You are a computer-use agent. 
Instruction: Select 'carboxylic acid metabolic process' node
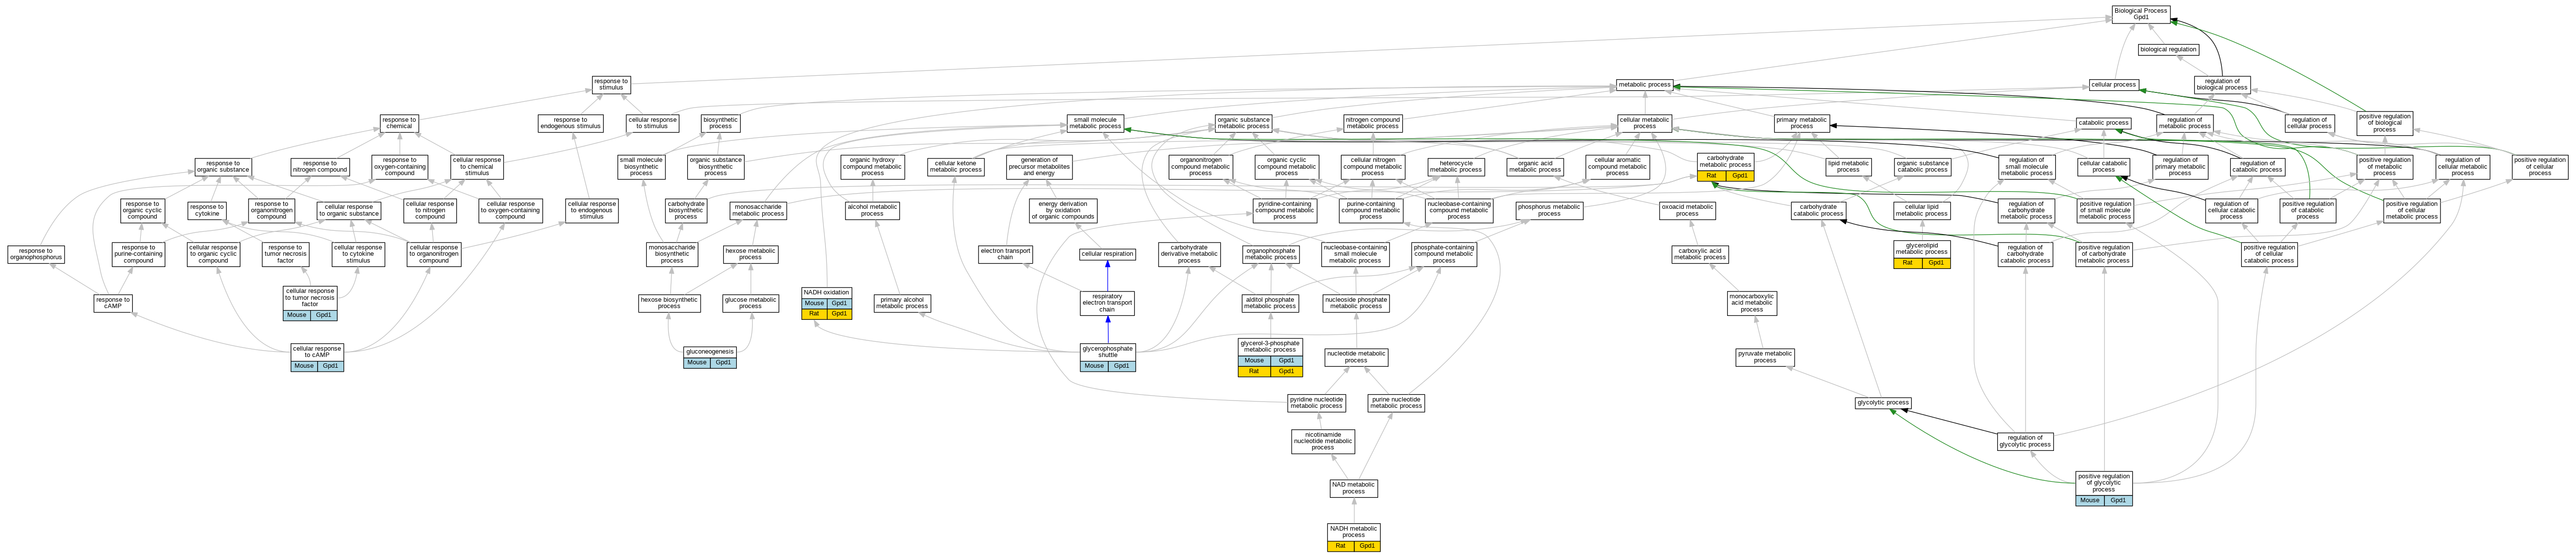click(1700, 254)
